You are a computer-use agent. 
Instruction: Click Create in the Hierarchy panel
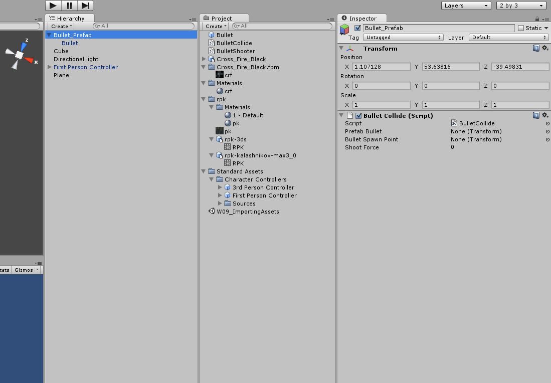(60, 26)
